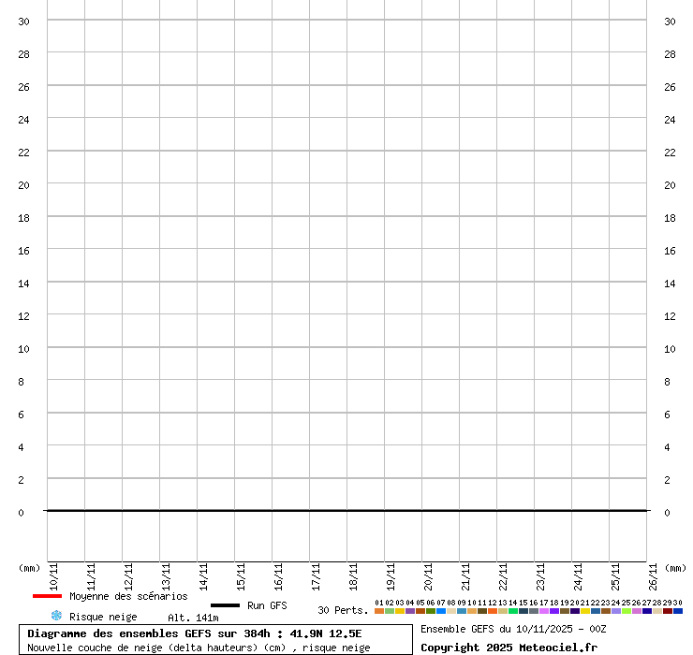The height and width of the screenshot is (655, 693).
Task: Click the Diagramme des ensembles GEFS title
Action: coord(195,633)
